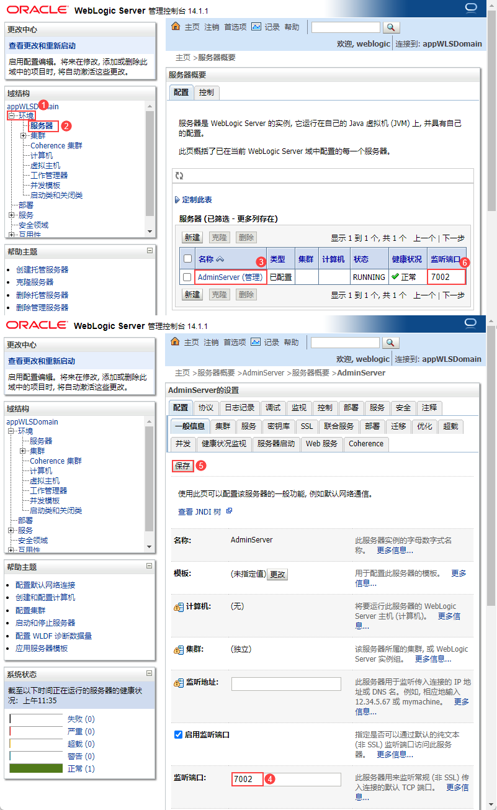The image size is (497, 810).
Task: Click 保存 button
Action: click(x=183, y=466)
